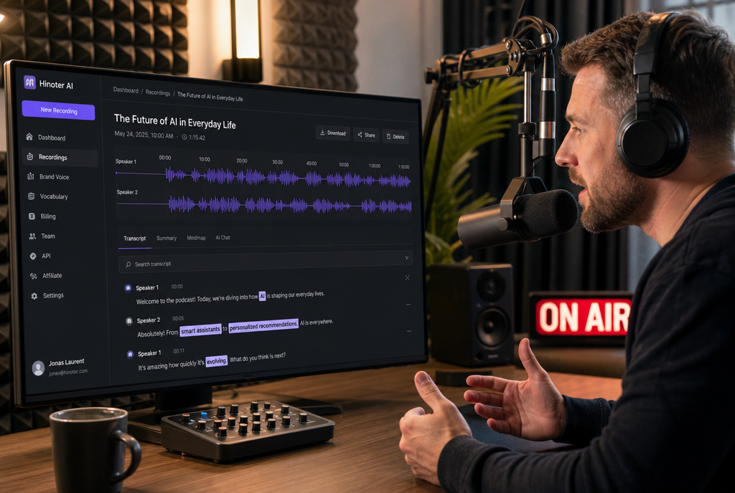This screenshot has height=493, width=735.
Task: Click the highlighted 'AI' keyword in first line
Action: 262,296
